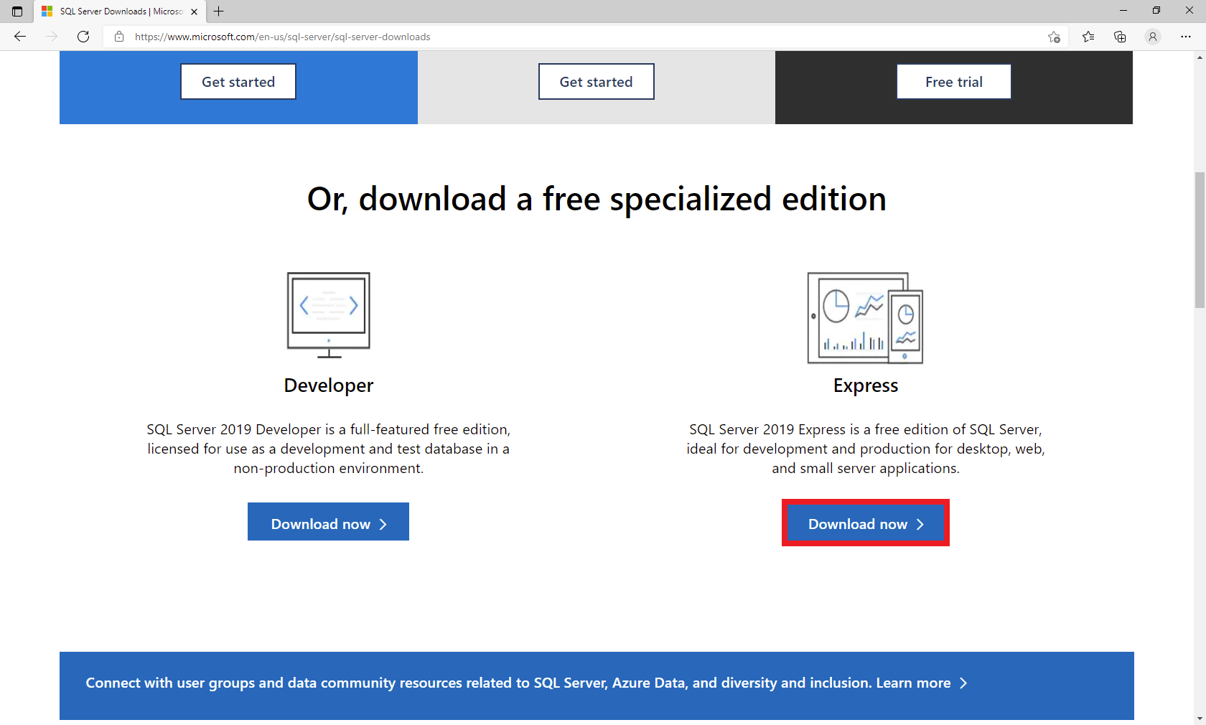This screenshot has height=725, width=1206.
Task: Click the browser Back arrow
Action: coord(20,37)
